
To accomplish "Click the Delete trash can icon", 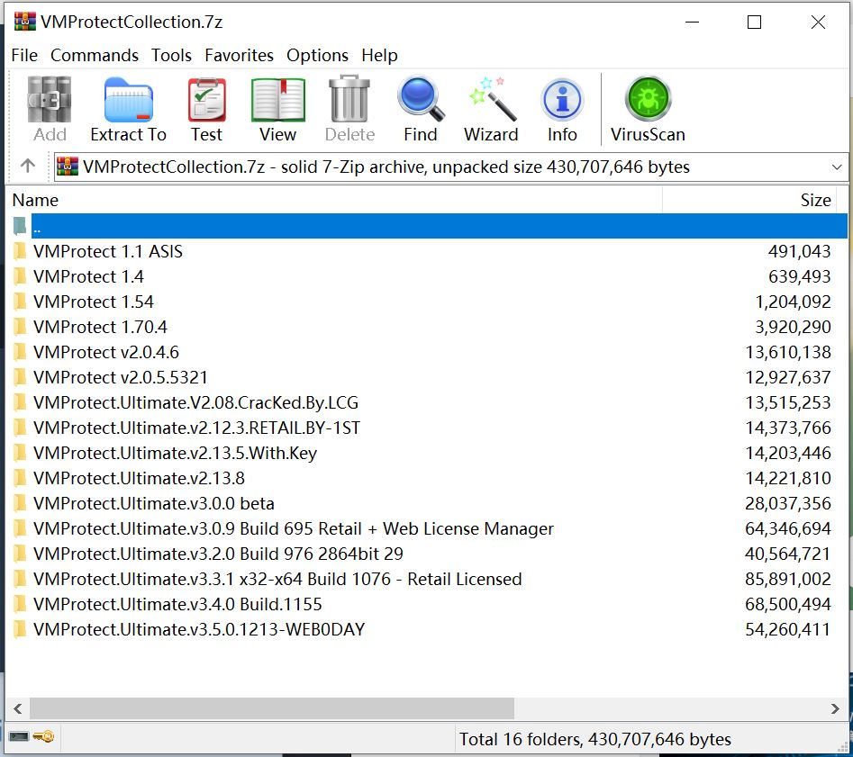I will point(349,100).
